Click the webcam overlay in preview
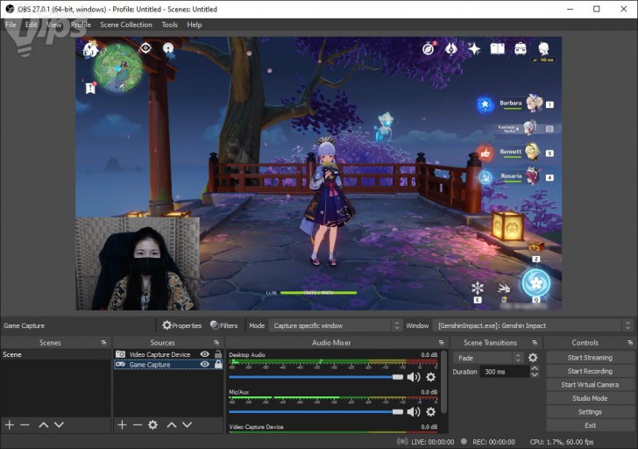The image size is (638, 449). 138,263
